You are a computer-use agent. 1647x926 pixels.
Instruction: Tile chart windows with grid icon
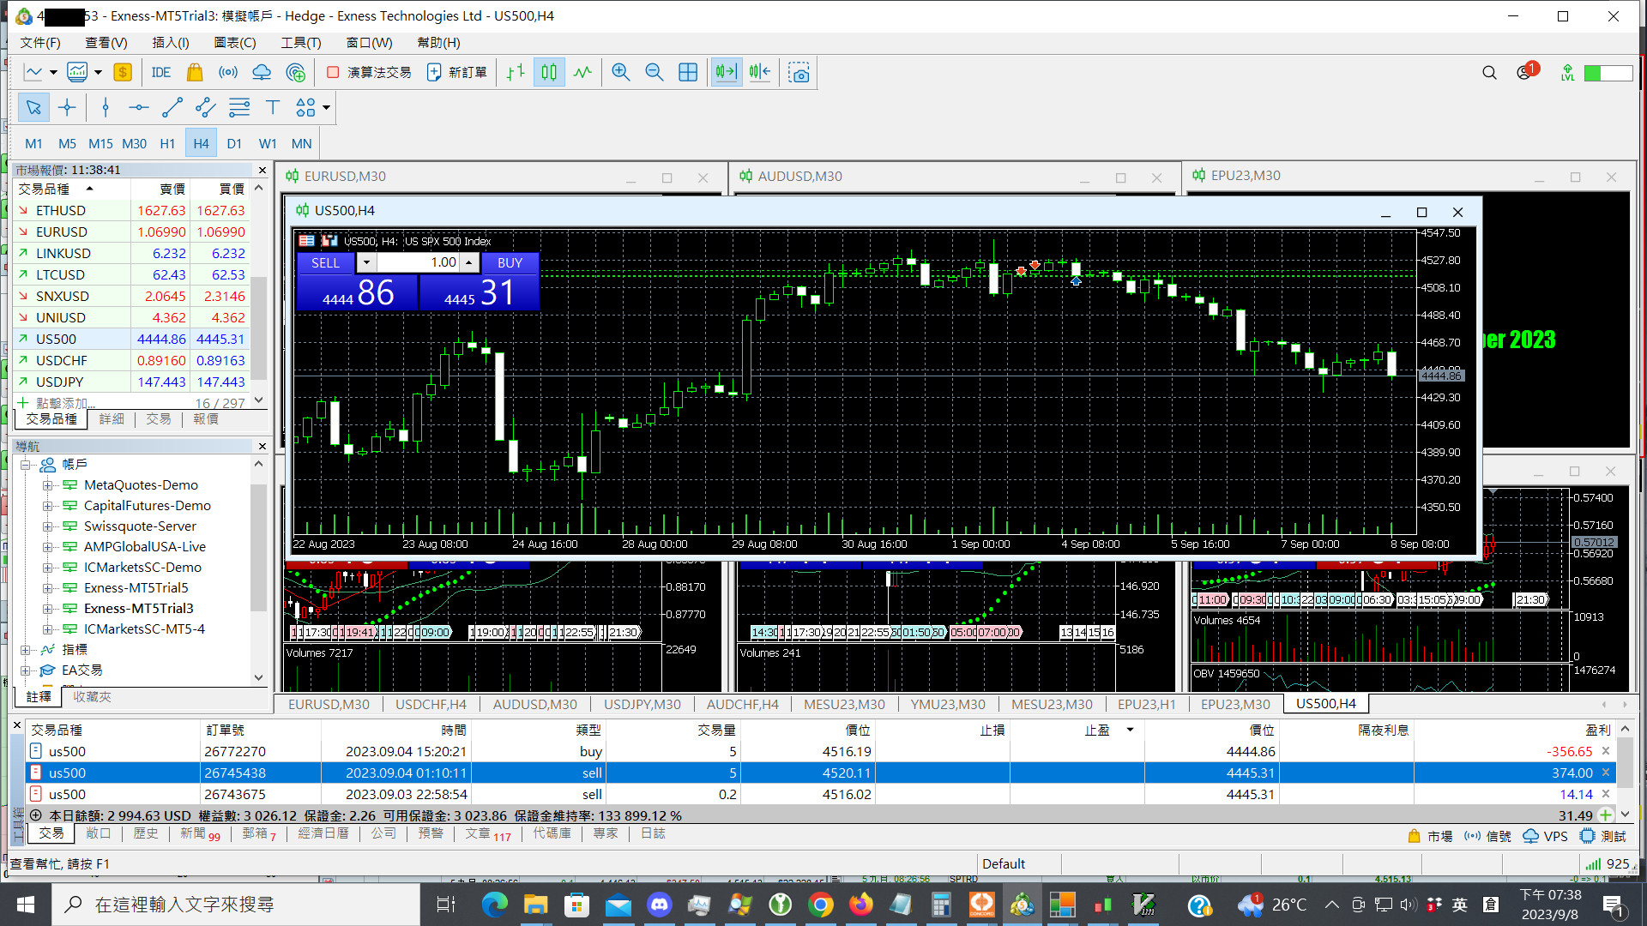(688, 73)
